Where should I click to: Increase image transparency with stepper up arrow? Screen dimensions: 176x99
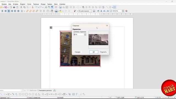point(123,10)
